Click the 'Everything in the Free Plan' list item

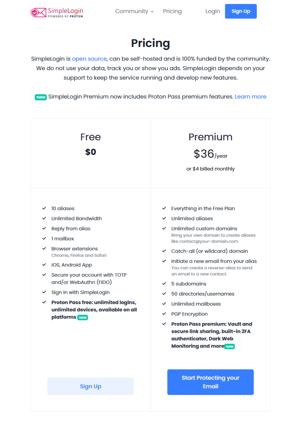tap(203, 208)
